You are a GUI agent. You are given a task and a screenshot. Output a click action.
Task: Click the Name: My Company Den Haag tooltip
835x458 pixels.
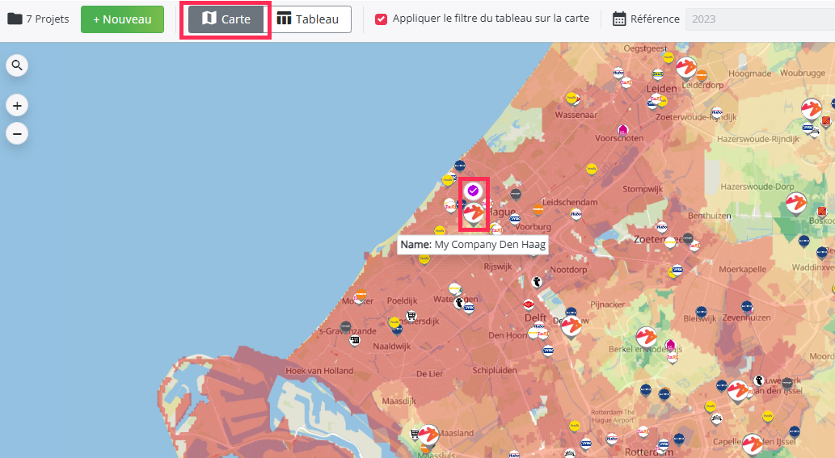pos(473,245)
